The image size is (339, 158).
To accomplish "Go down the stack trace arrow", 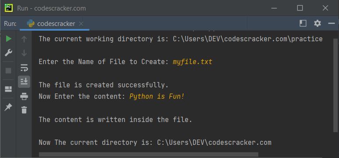I will 24,53.
